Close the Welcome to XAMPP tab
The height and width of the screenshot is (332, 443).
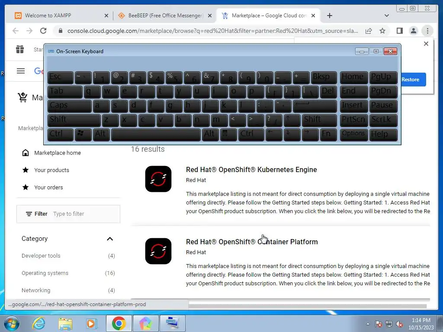tap(106, 16)
